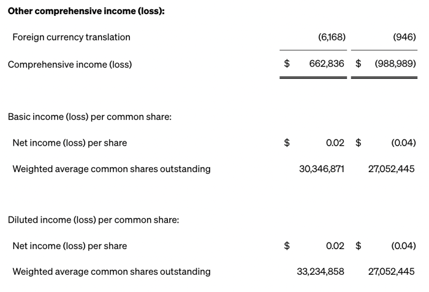Click the 33,234,858 diluted shares value
429x292 pixels.
(x=321, y=272)
